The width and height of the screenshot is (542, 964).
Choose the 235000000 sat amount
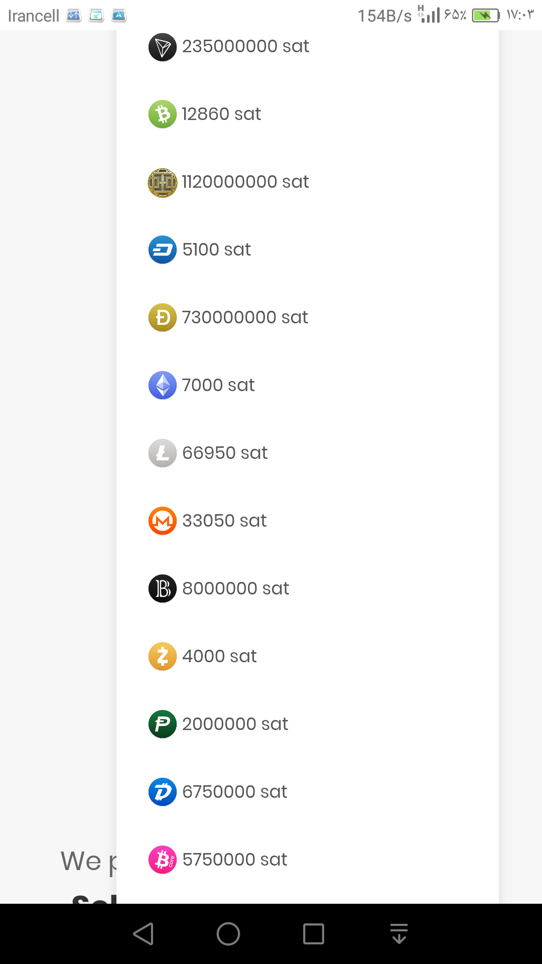[x=245, y=46]
